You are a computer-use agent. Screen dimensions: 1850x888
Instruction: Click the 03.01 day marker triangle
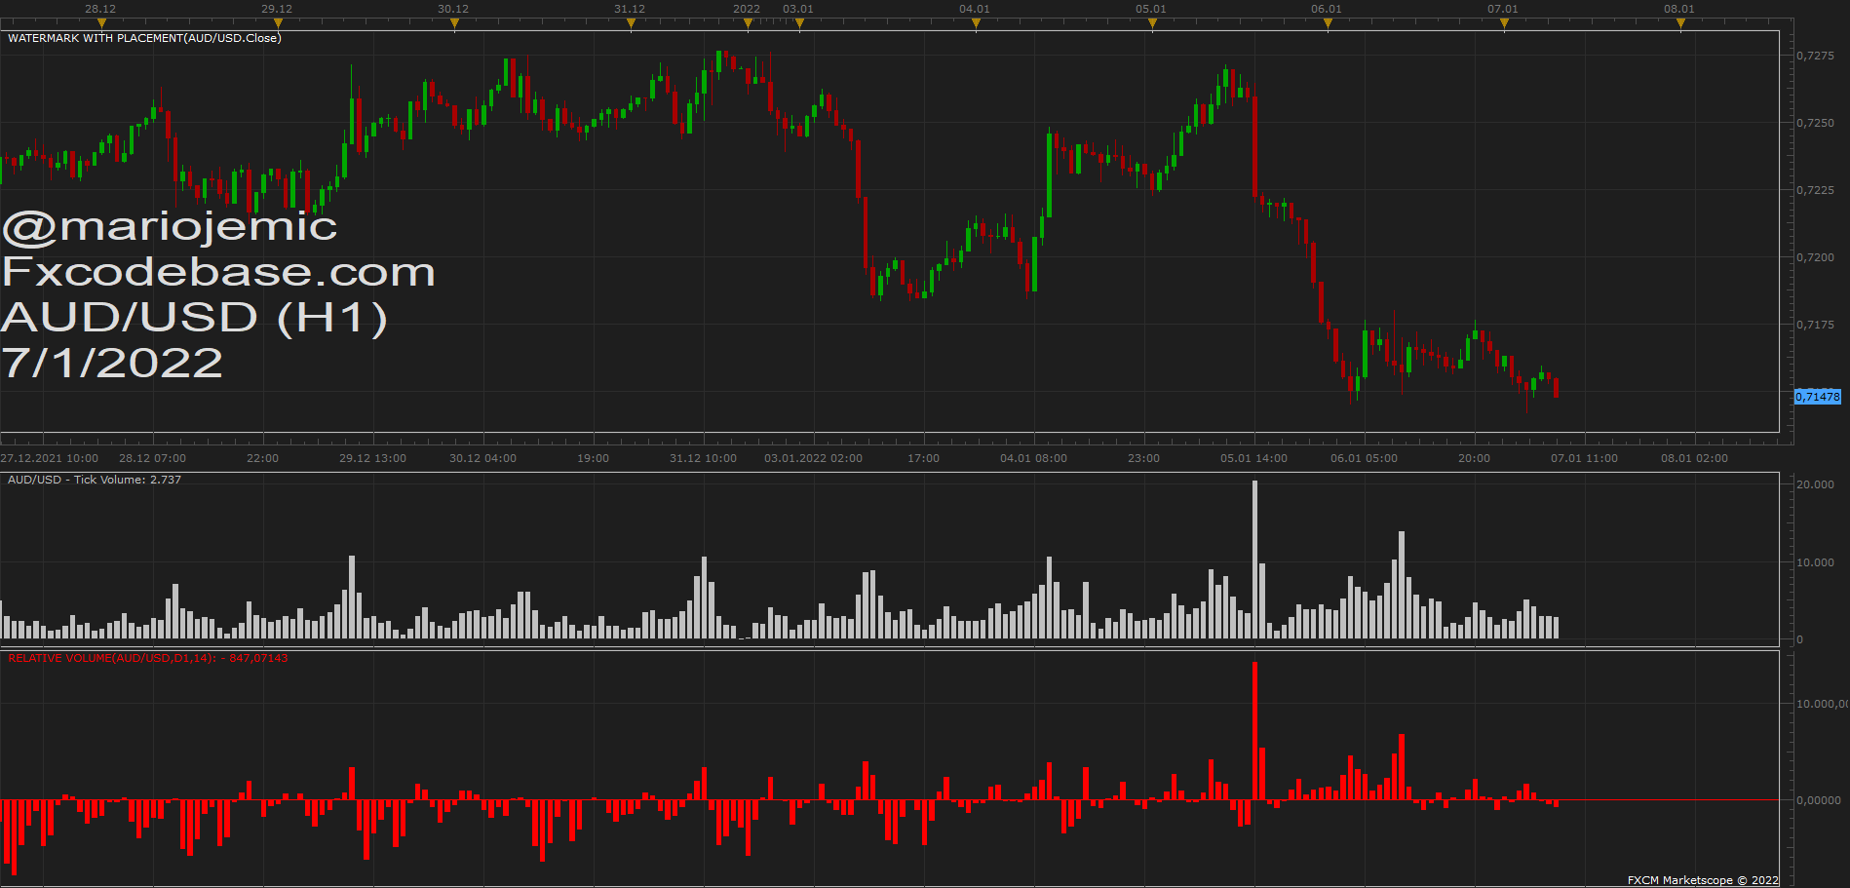click(x=799, y=24)
